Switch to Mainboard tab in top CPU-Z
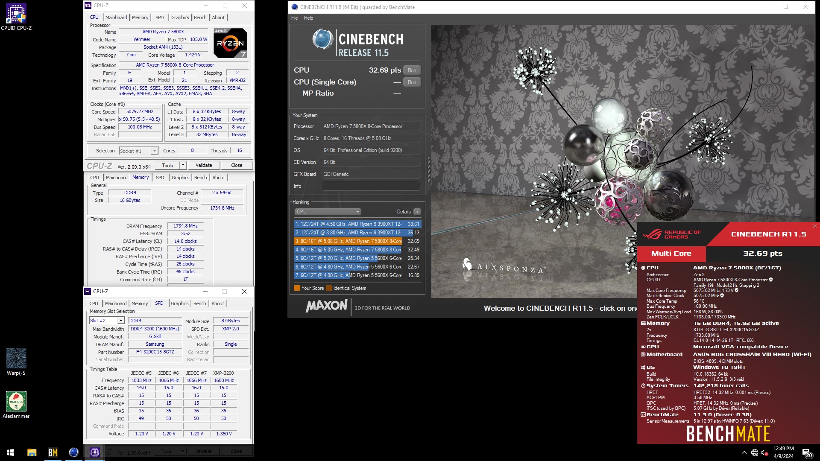The image size is (820, 461). tap(116, 18)
